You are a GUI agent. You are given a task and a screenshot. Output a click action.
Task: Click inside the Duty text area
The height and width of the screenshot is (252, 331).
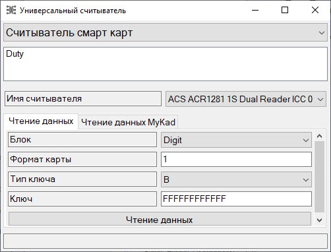click(x=165, y=64)
